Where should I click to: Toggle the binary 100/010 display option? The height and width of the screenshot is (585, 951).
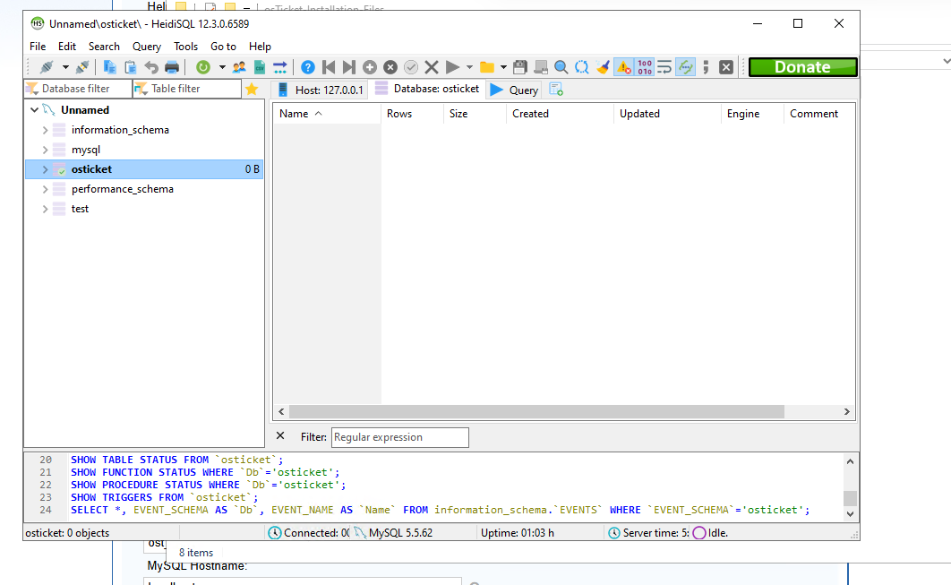[x=645, y=67]
